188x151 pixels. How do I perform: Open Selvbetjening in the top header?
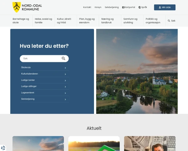112,7
